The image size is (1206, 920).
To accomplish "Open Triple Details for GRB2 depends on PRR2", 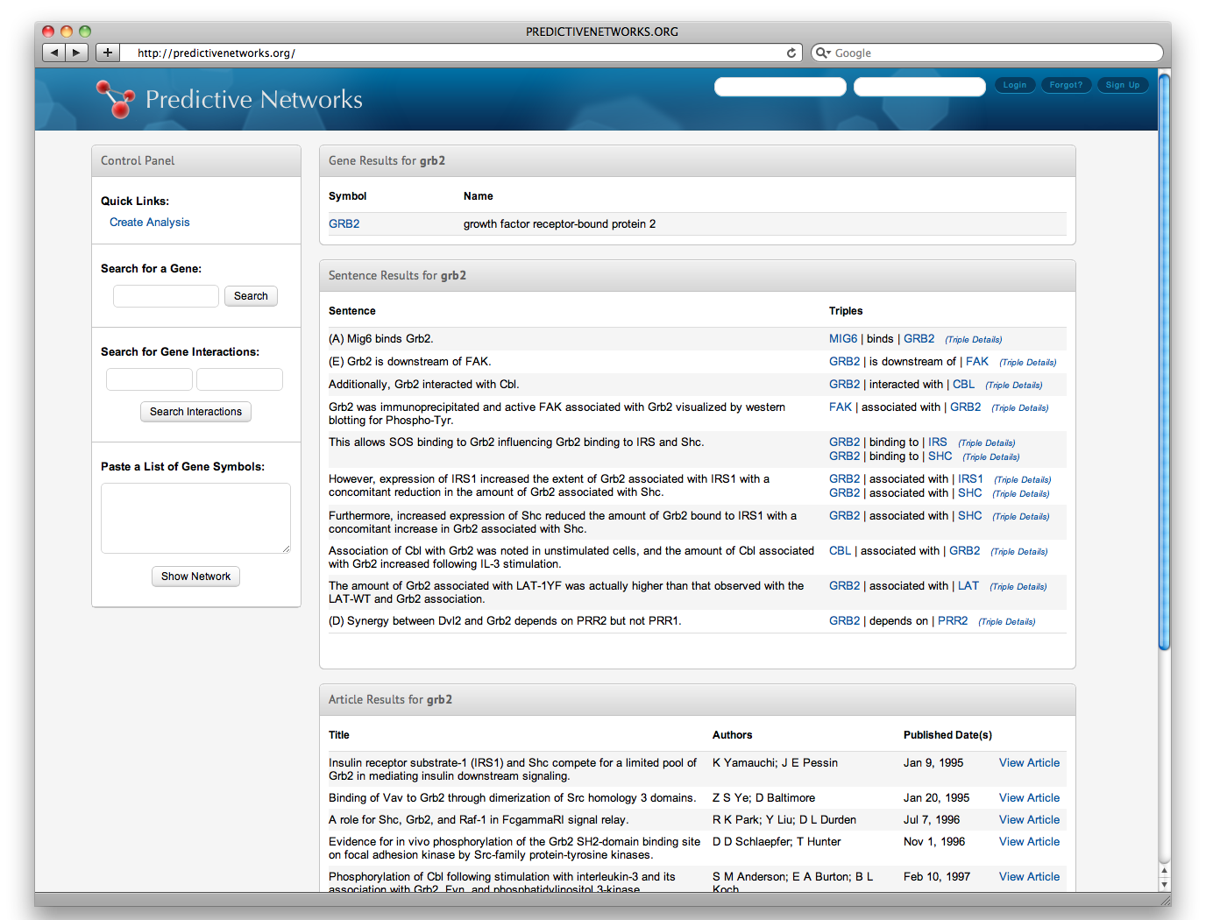I will (1007, 622).
